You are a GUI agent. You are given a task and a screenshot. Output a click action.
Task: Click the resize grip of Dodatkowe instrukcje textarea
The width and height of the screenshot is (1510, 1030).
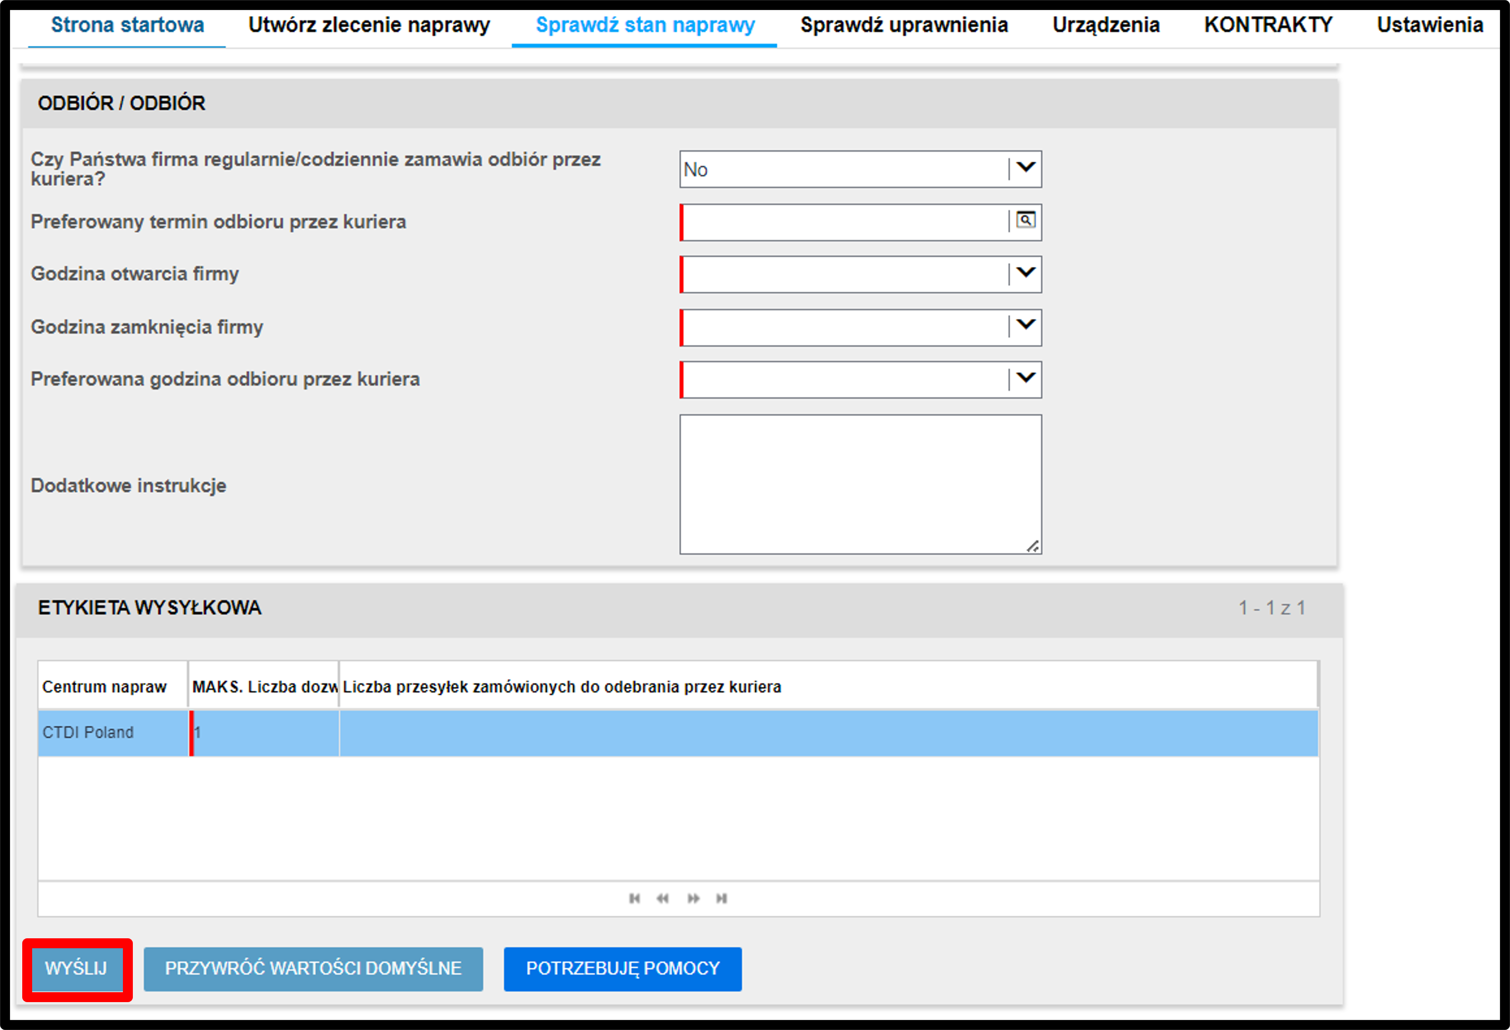(x=1033, y=546)
